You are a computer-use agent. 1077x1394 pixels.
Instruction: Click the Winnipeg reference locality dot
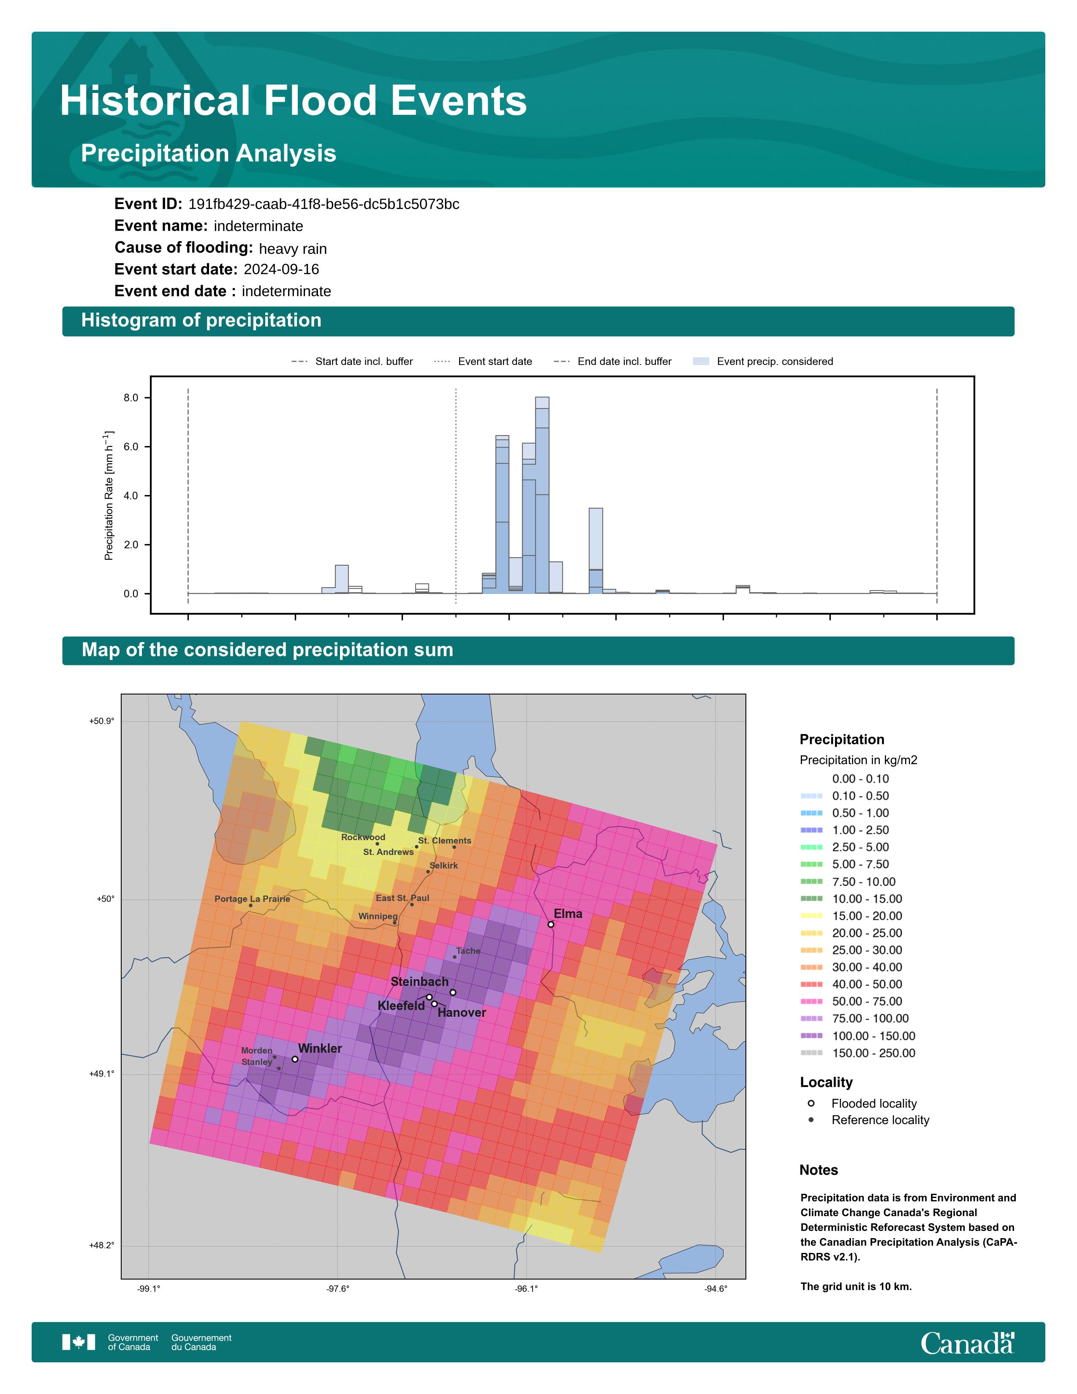point(394,922)
